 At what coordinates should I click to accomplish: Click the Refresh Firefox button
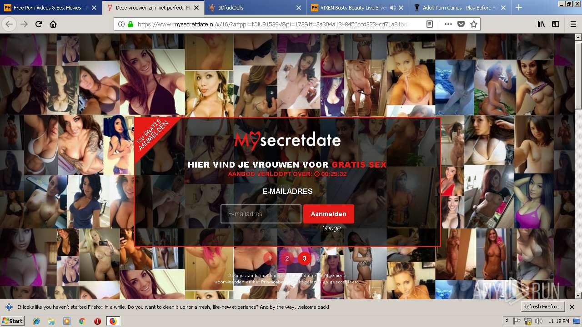point(543,307)
